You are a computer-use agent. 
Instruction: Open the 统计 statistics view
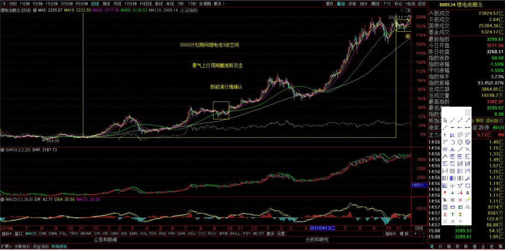(364, 4)
